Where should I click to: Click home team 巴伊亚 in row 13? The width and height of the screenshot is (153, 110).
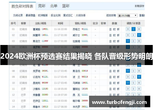click(x=36, y=101)
